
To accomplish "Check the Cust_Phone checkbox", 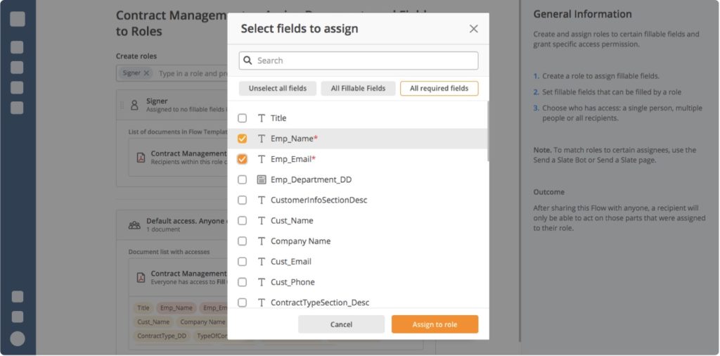I will coord(242,282).
